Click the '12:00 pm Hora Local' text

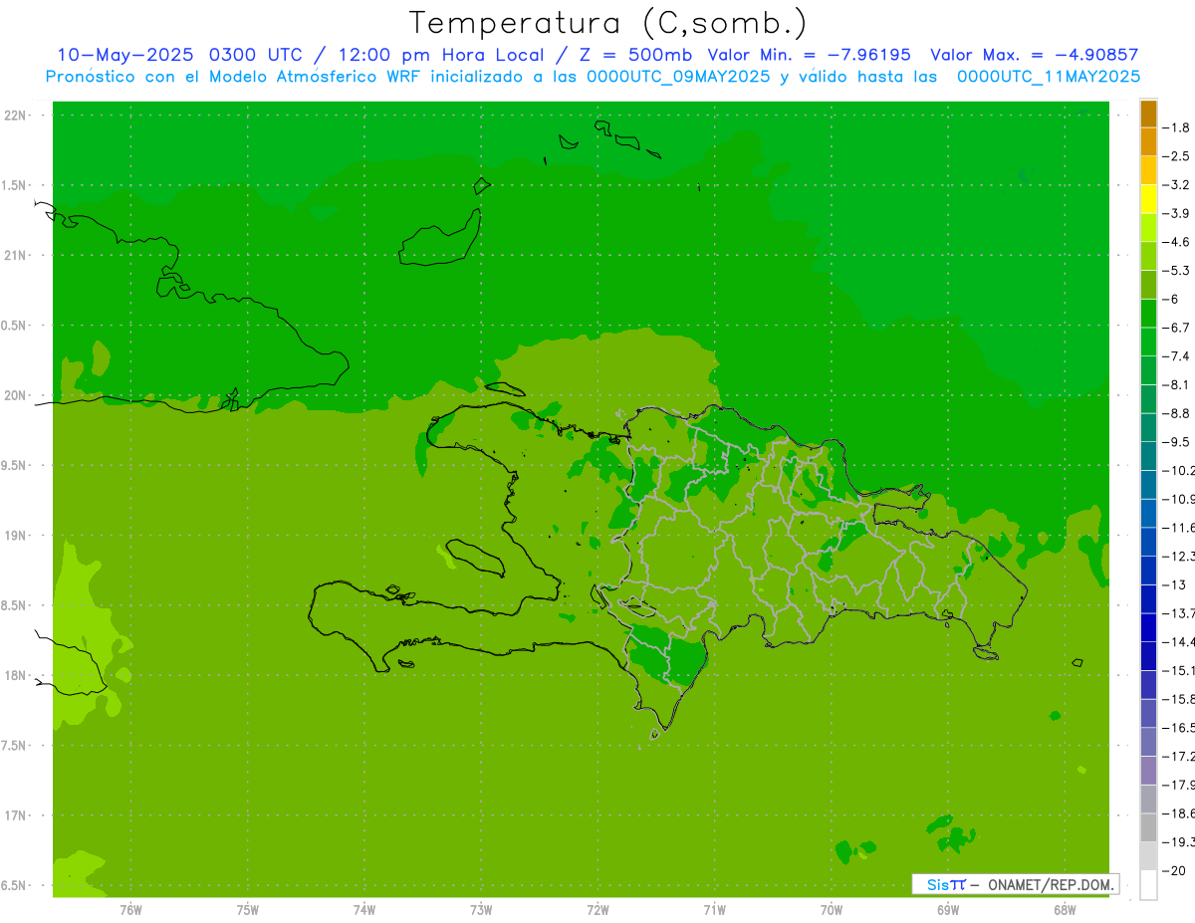442,55
